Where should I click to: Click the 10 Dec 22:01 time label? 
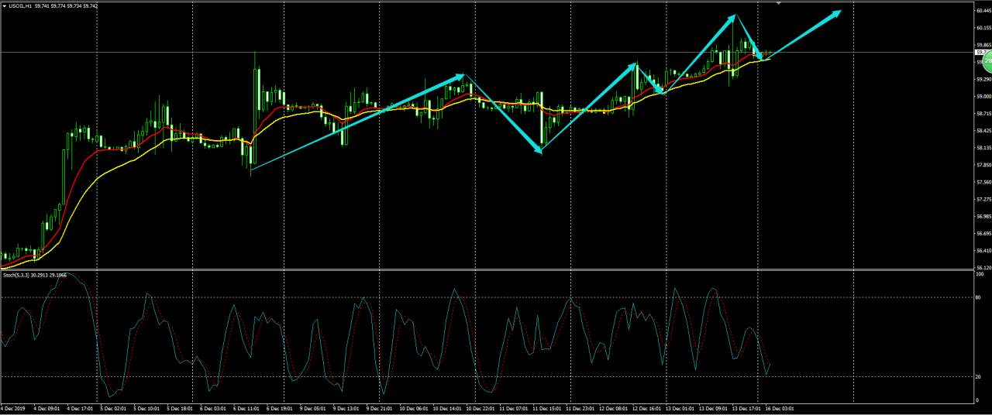click(x=482, y=408)
